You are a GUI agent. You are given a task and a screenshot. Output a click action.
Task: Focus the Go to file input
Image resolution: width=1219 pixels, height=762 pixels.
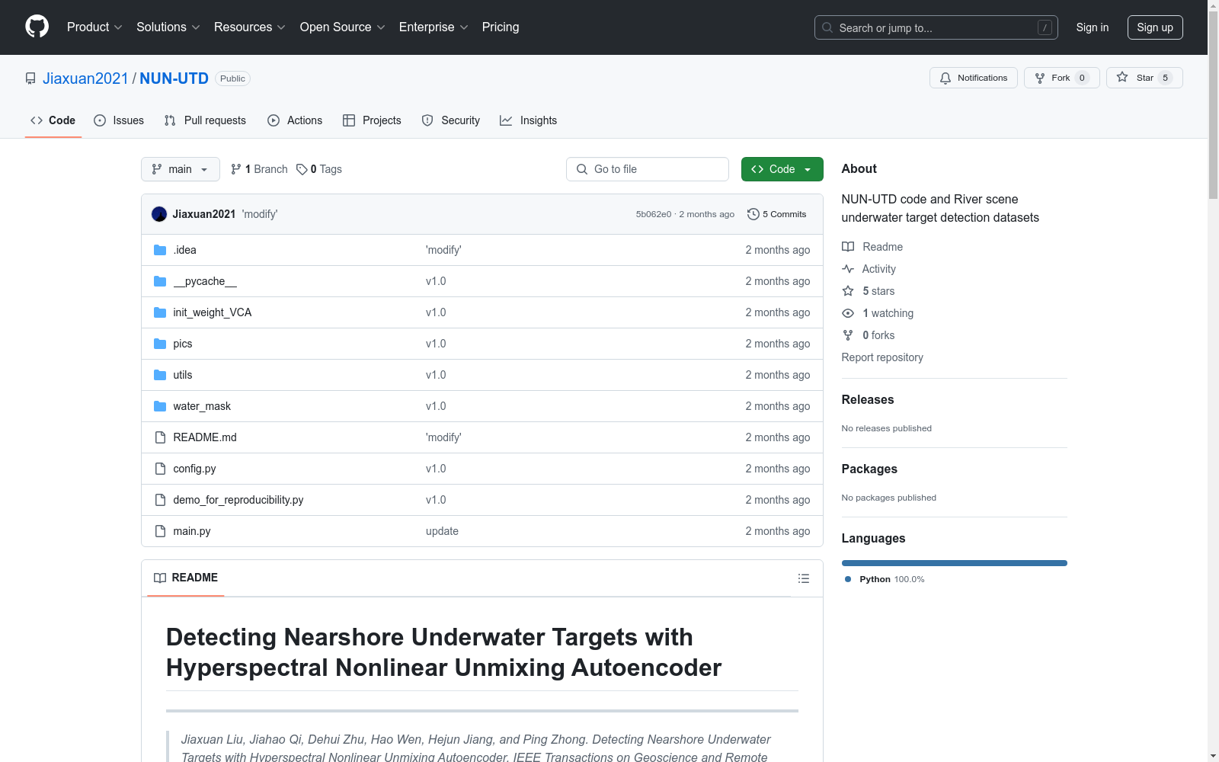(x=648, y=169)
